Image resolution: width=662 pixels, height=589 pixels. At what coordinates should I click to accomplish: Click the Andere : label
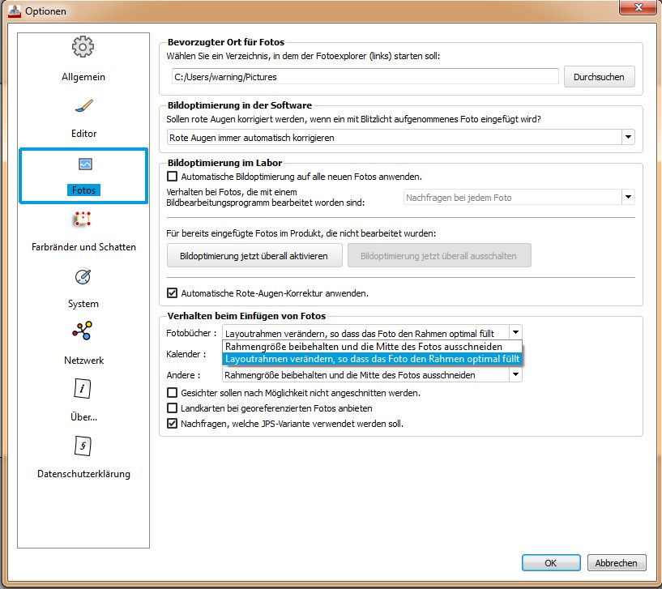tap(183, 375)
